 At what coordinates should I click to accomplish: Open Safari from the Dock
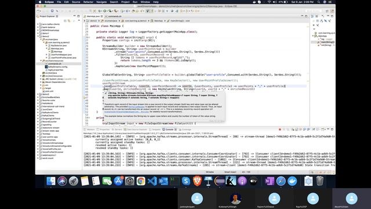(x=281, y=181)
